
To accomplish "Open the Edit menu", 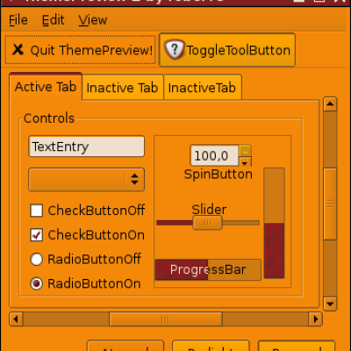I will pos(53,20).
